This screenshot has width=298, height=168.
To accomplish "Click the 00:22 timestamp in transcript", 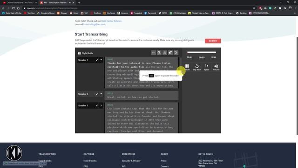I will [110, 105].
